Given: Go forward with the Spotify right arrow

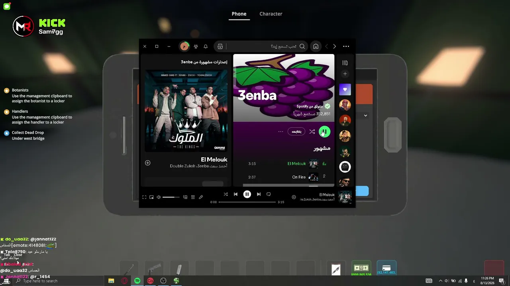Looking at the screenshot, I should point(334,46).
